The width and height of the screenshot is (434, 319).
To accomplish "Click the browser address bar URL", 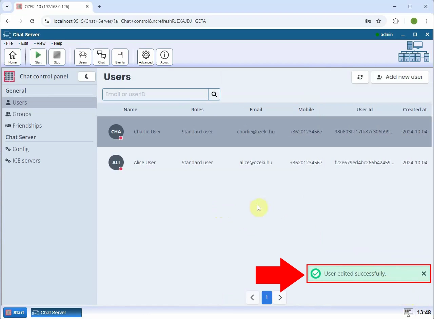I will 130,21.
